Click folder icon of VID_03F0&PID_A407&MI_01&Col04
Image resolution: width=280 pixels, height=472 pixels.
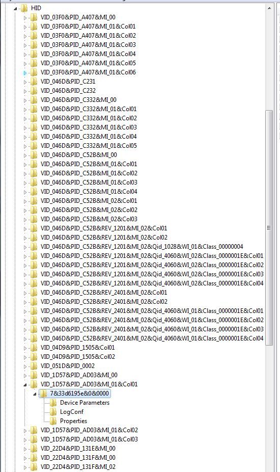34,54
